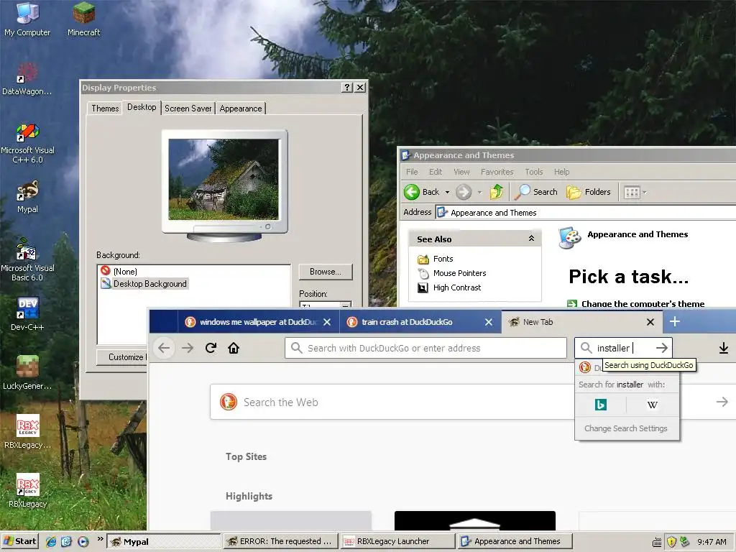Screen dimensions: 736x552
Task: Search installer with Bing engine icon
Action: (600, 405)
